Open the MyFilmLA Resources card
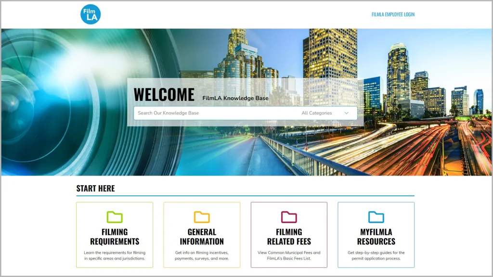The height and width of the screenshot is (277, 493). point(376,236)
